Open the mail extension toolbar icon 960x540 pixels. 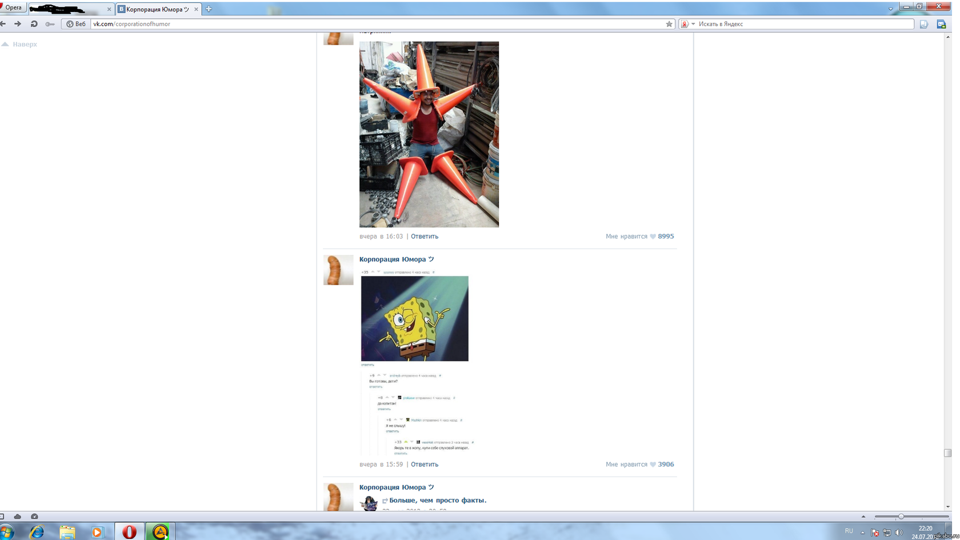pyautogui.click(x=941, y=24)
